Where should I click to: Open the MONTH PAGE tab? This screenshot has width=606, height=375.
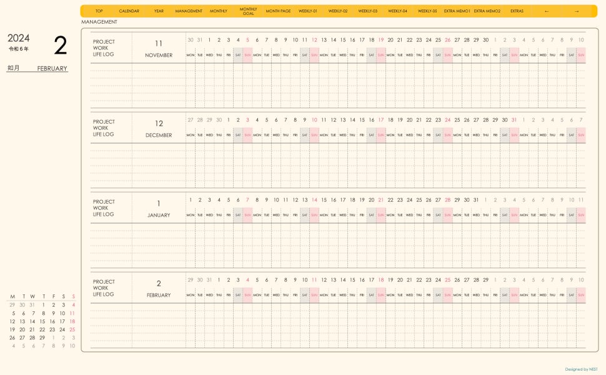[278, 11]
